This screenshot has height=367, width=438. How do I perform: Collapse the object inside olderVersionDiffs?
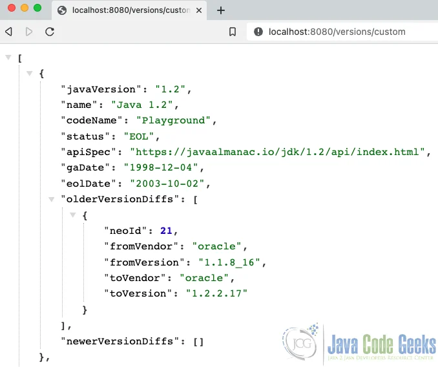pos(72,215)
